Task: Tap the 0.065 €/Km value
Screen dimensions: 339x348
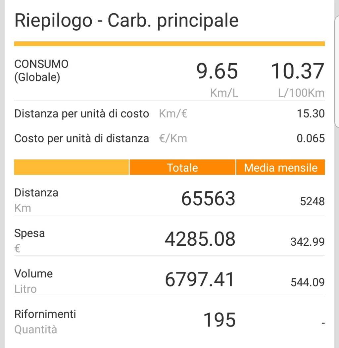Action: click(311, 138)
